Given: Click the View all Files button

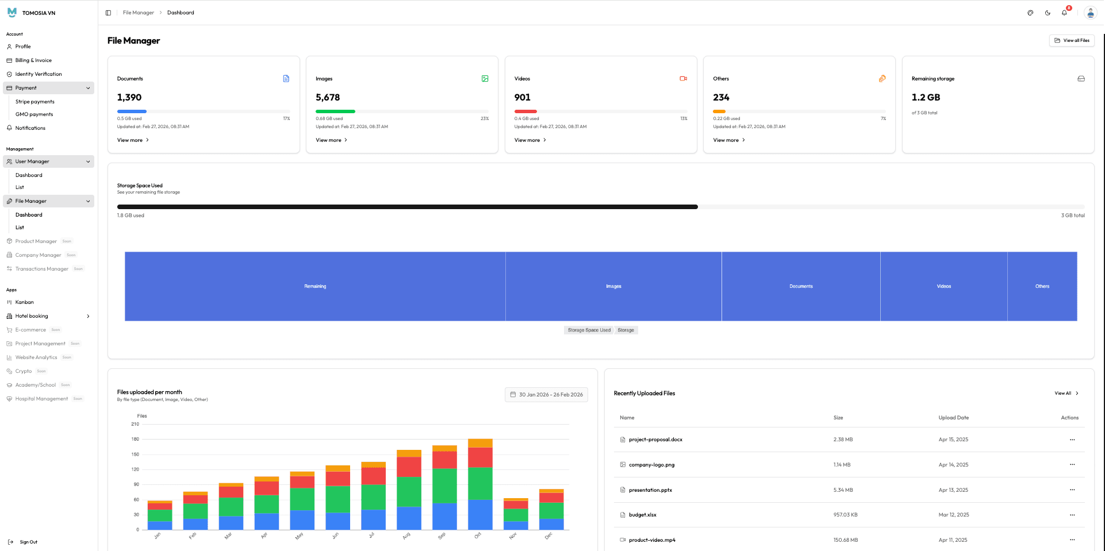Looking at the screenshot, I should 1072,40.
